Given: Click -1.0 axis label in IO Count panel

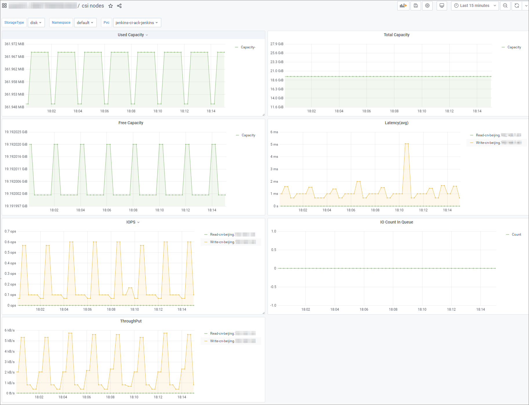Looking at the screenshot, I should (273, 305).
